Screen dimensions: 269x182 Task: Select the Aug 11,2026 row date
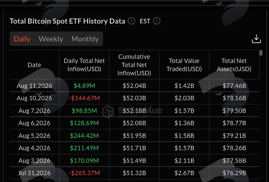point(34,86)
